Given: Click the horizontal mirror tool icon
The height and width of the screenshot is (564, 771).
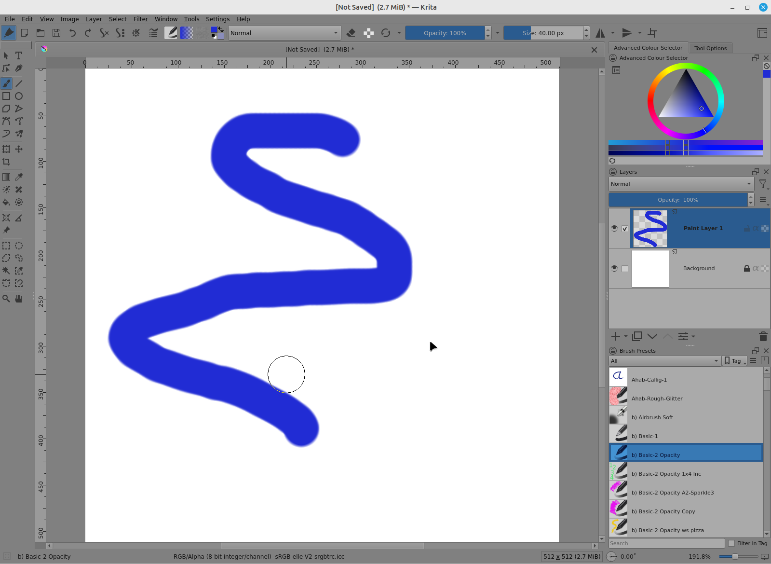Looking at the screenshot, I should (x=600, y=33).
